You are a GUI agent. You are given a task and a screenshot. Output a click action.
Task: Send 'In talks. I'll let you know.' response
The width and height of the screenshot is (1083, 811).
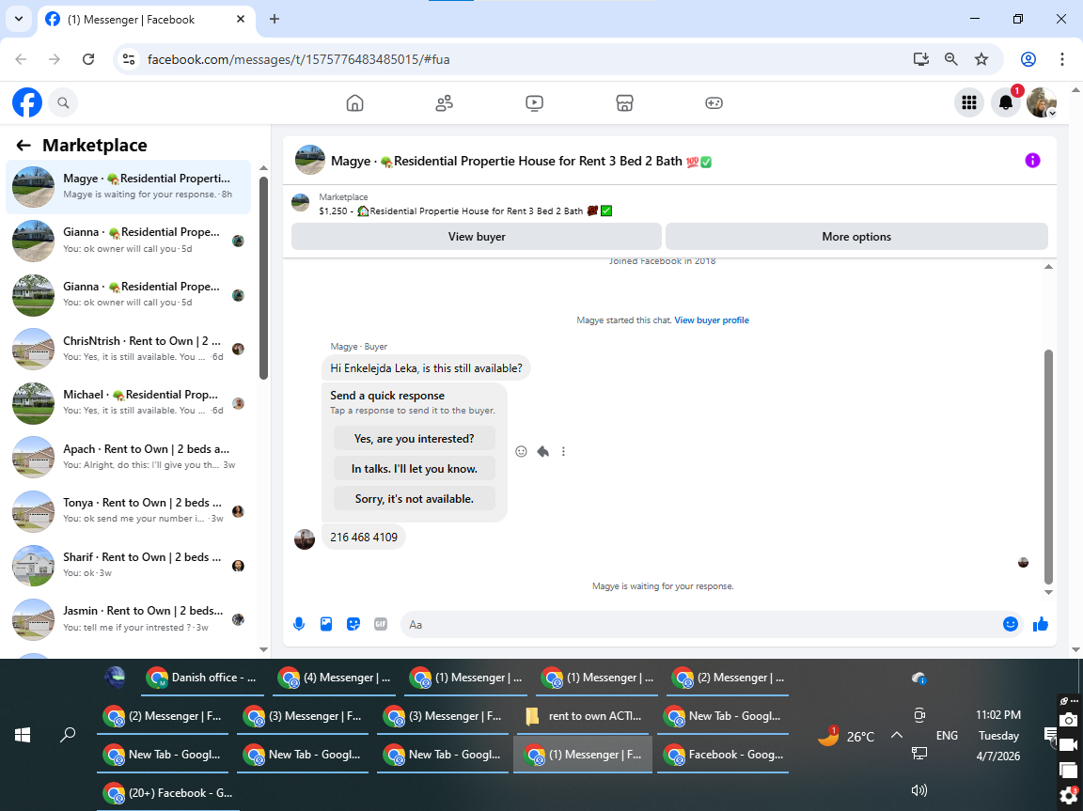click(415, 469)
